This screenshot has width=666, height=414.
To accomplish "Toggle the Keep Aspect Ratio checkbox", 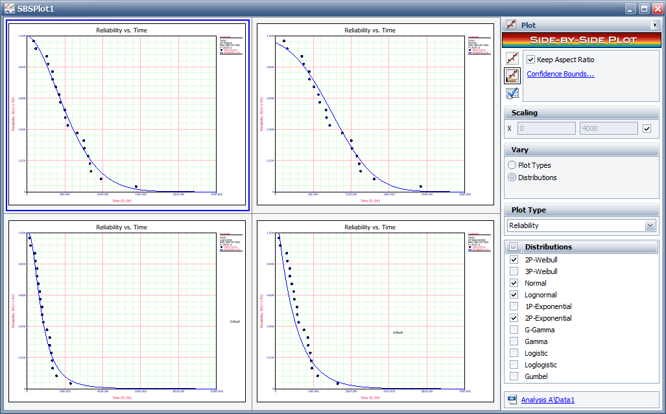I will pos(530,60).
